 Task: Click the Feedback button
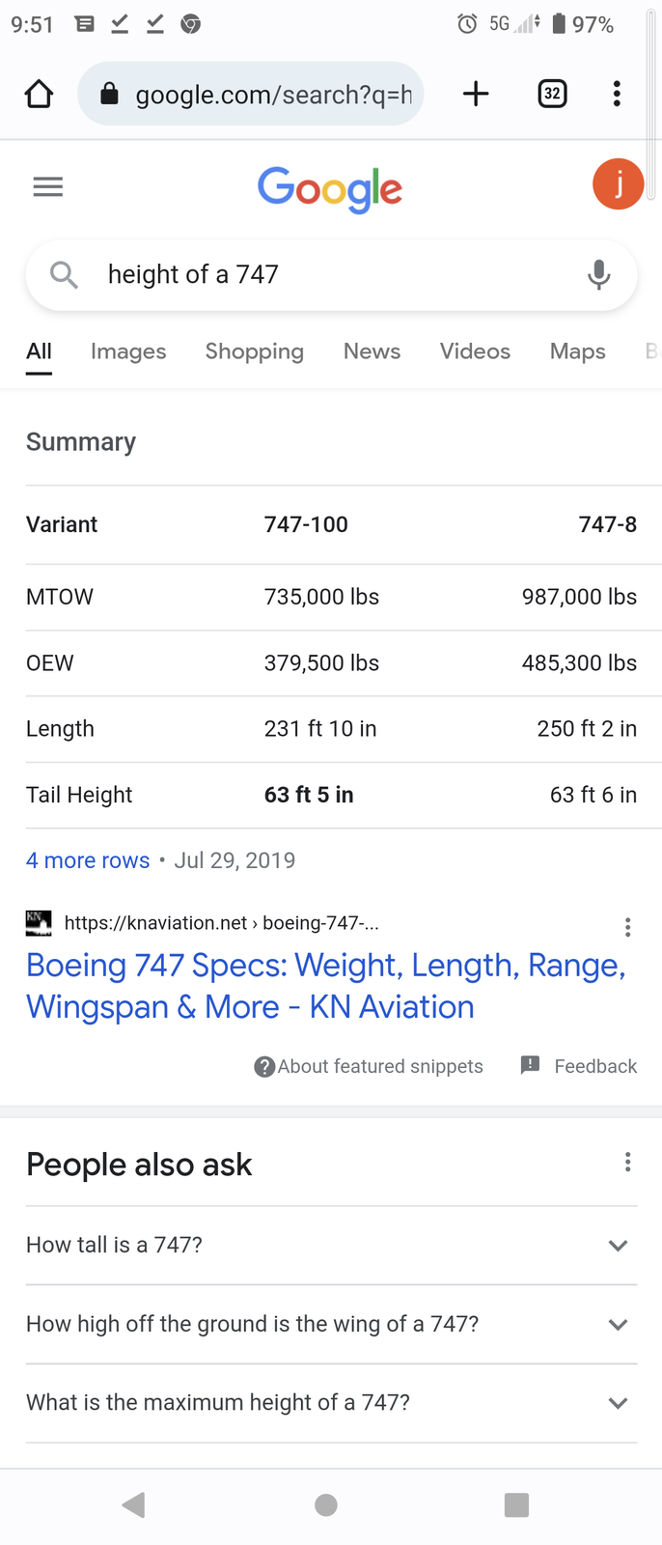click(579, 1066)
